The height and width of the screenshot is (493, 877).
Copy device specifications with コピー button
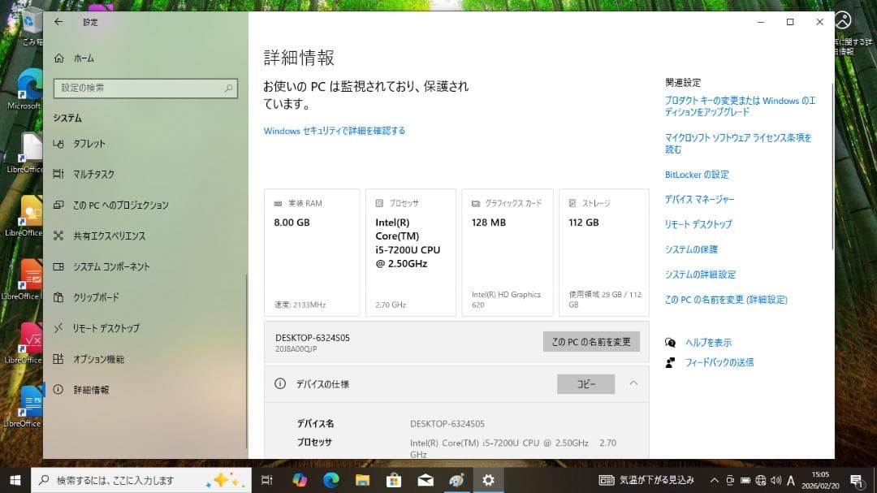click(x=585, y=384)
